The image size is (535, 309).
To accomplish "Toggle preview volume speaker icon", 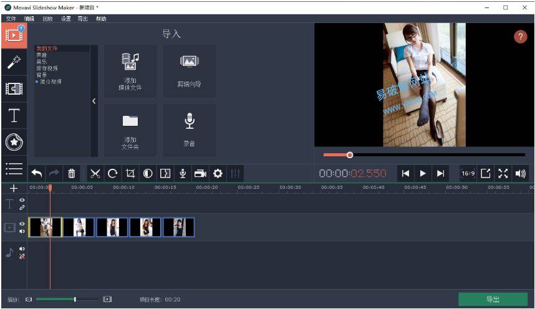I will tap(520, 174).
